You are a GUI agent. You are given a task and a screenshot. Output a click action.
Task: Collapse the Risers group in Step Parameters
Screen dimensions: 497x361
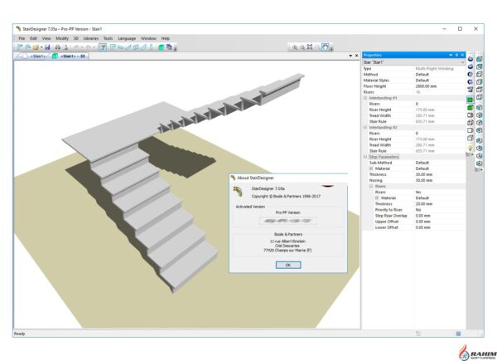tap(371, 187)
